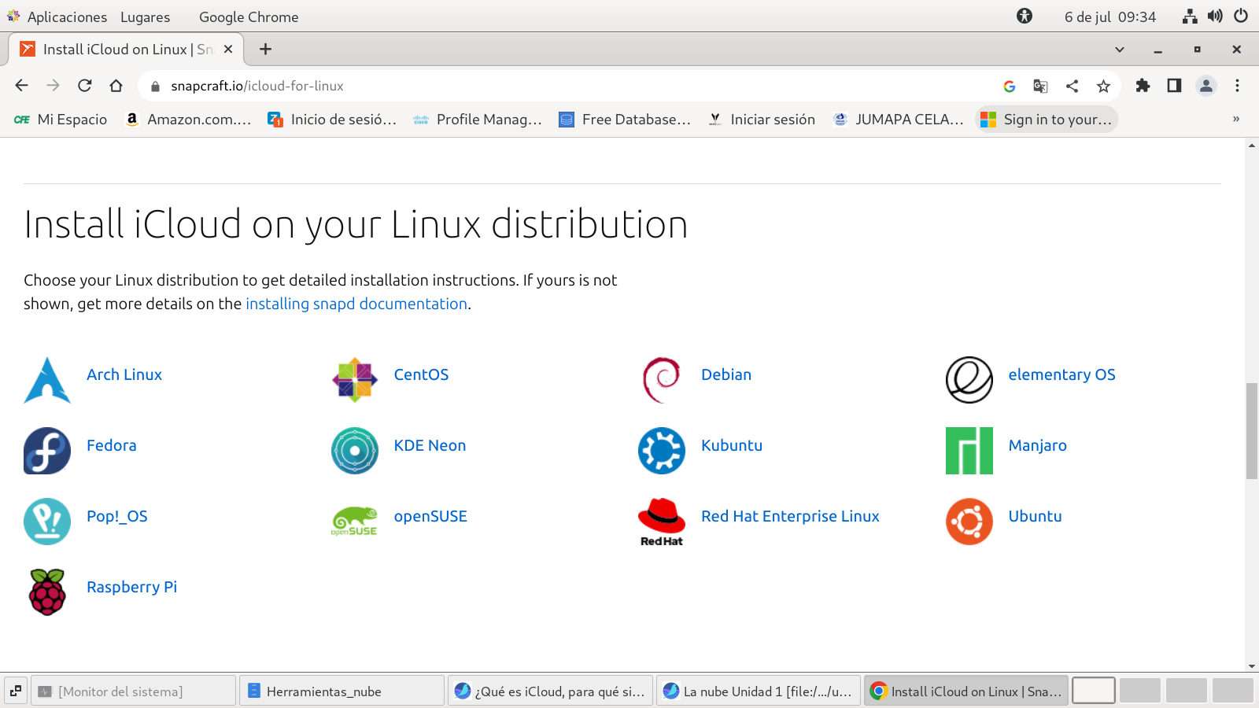
Task: Open the Lugares menu
Action: point(145,17)
